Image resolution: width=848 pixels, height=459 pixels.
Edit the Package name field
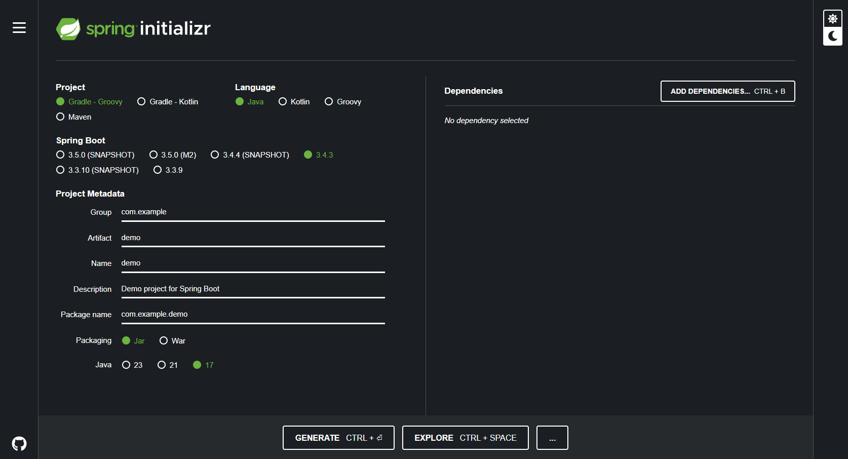pyautogui.click(x=253, y=315)
